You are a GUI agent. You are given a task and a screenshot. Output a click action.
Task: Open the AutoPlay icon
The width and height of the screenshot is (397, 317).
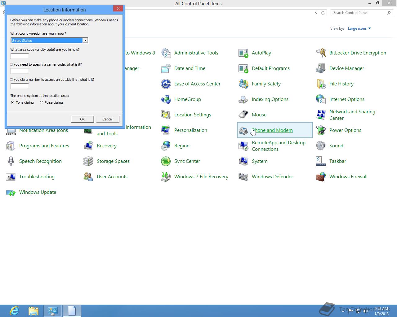click(x=243, y=53)
